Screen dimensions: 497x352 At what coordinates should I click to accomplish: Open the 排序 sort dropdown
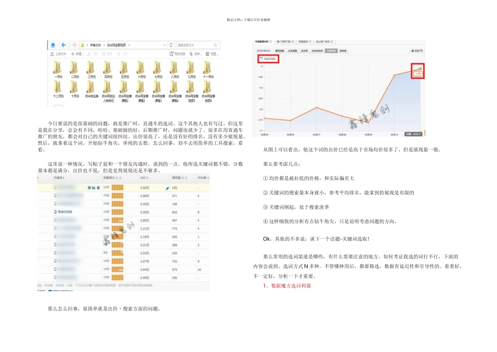195,54
